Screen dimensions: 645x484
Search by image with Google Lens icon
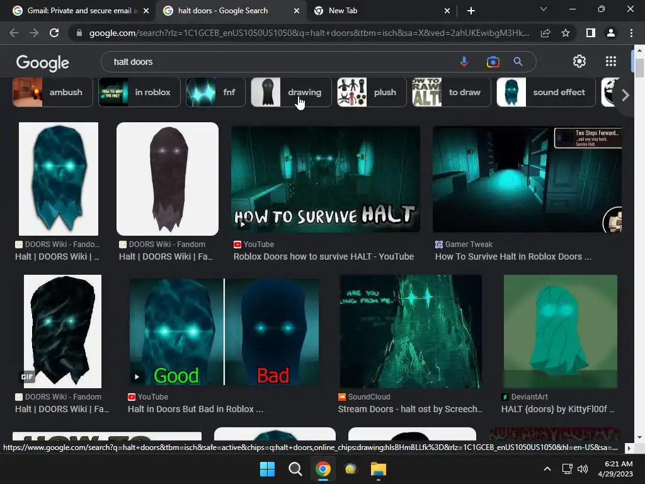pos(493,62)
